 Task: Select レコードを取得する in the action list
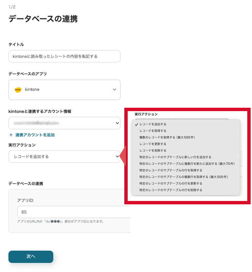(x=153, y=131)
